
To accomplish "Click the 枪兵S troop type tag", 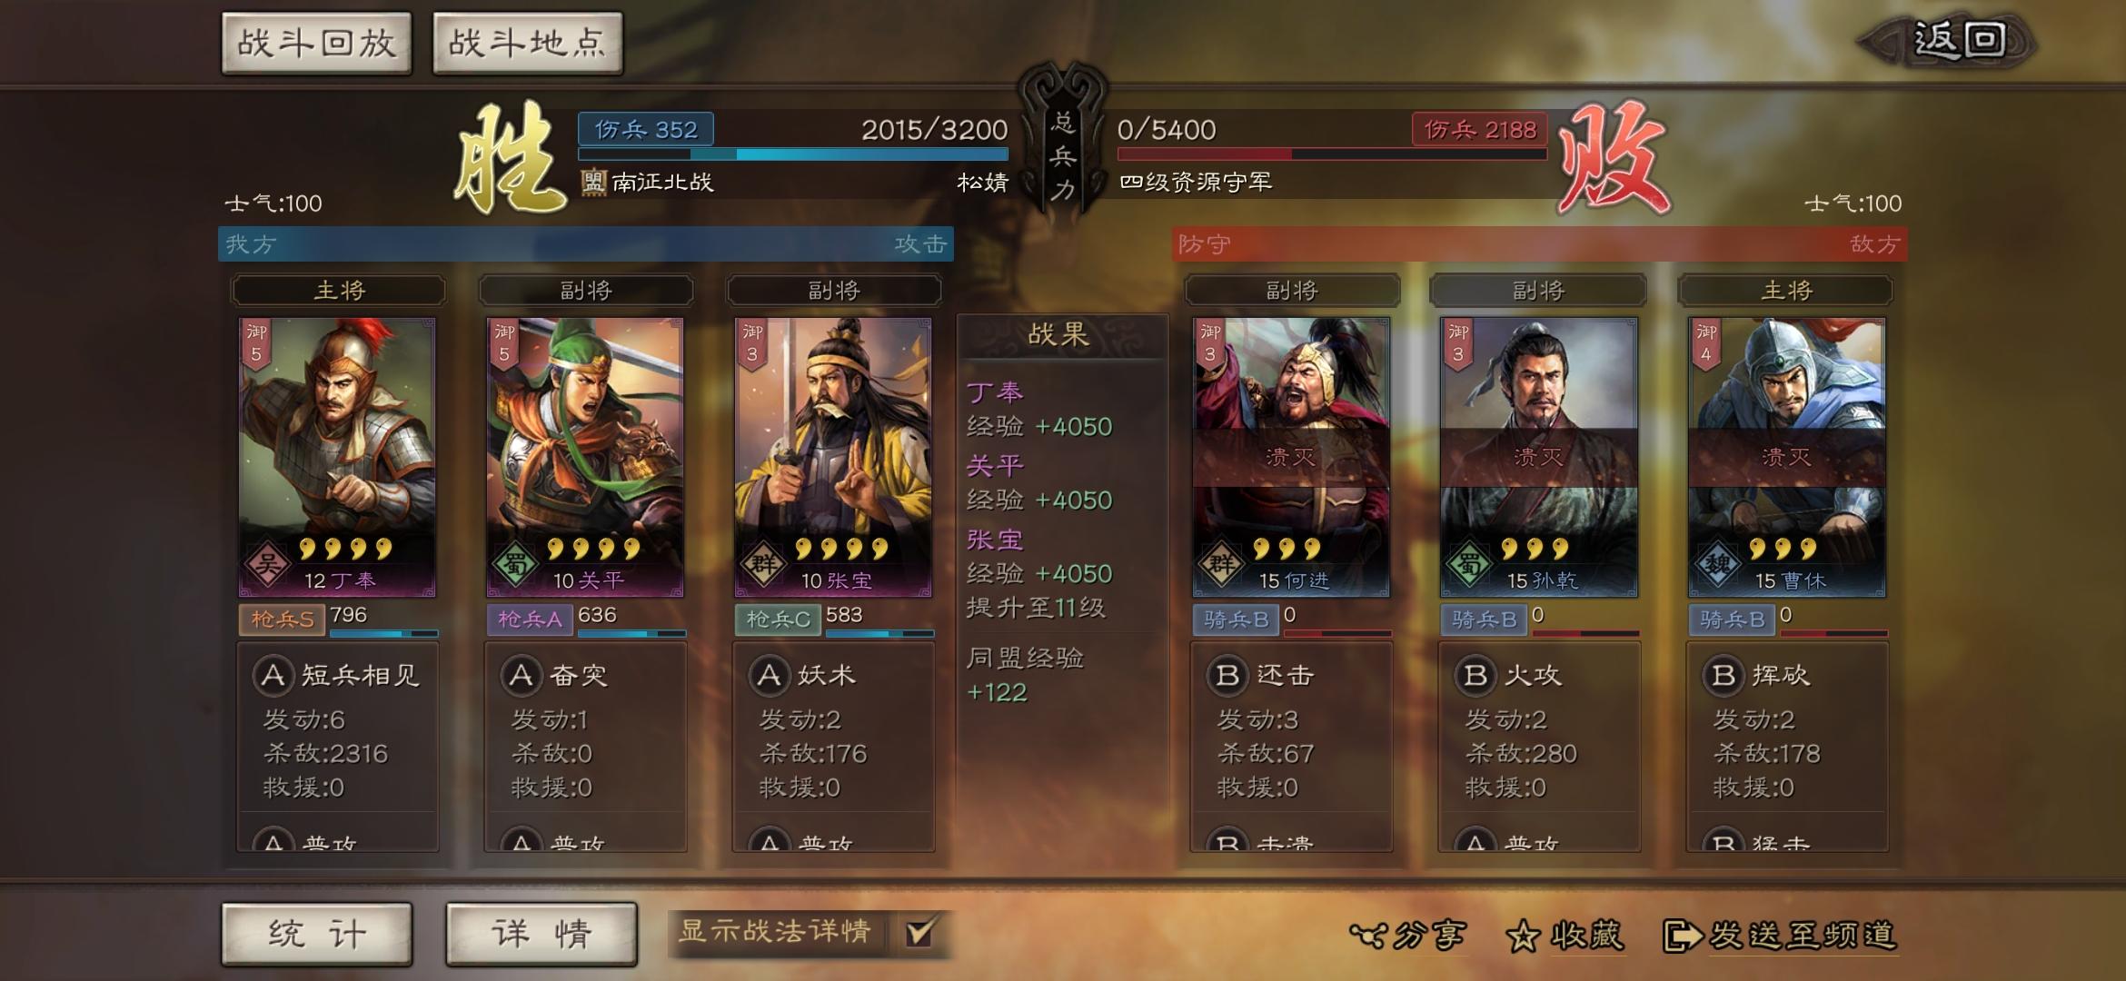I will pyautogui.click(x=283, y=619).
